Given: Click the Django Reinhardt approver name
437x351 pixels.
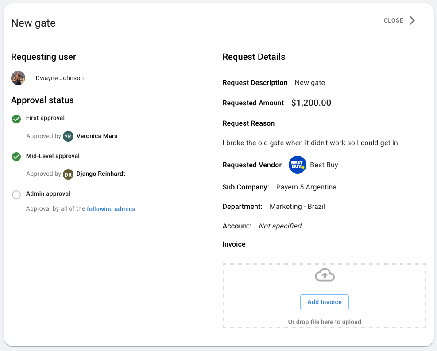Looking at the screenshot, I should pos(101,174).
